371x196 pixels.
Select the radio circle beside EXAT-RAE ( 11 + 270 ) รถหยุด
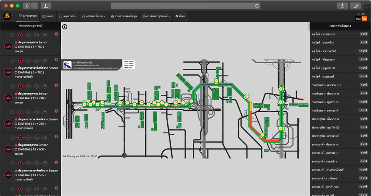(16, 98)
